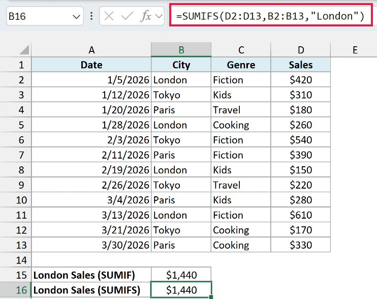Click London in row 11

[x=181, y=215]
